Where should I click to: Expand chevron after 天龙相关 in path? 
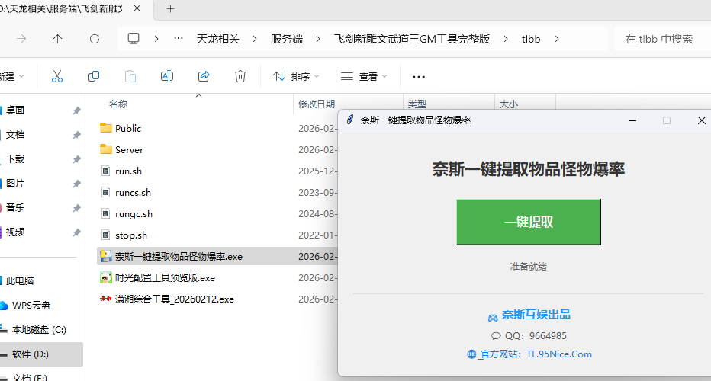(255, 39)
